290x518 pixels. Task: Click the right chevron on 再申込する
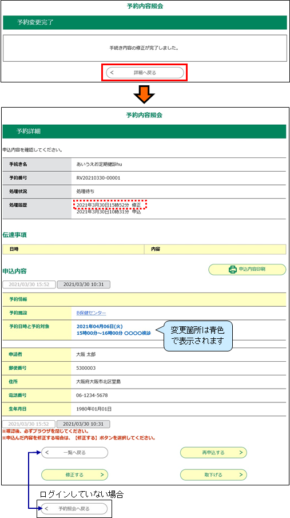pyautogui.click(x=241, y=453)
